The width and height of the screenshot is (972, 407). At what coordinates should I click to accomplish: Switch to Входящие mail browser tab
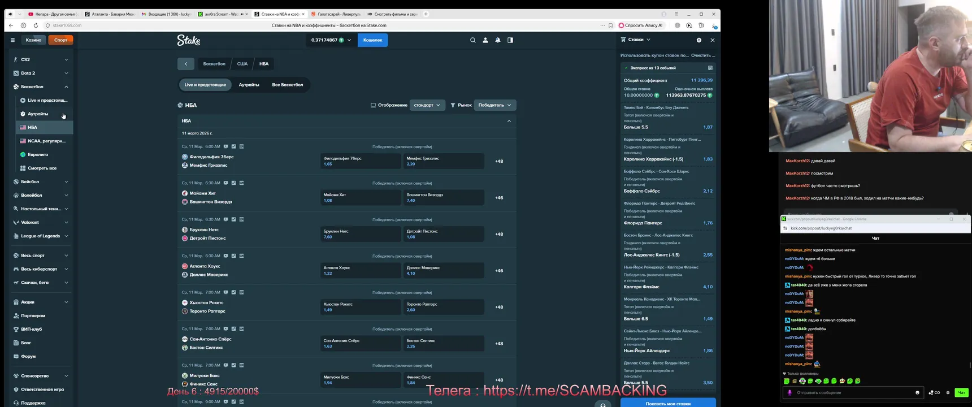click(166, 14)
